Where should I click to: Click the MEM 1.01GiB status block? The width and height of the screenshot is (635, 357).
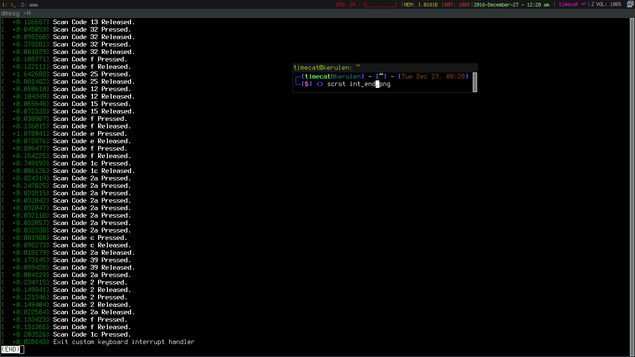[420, 5]
